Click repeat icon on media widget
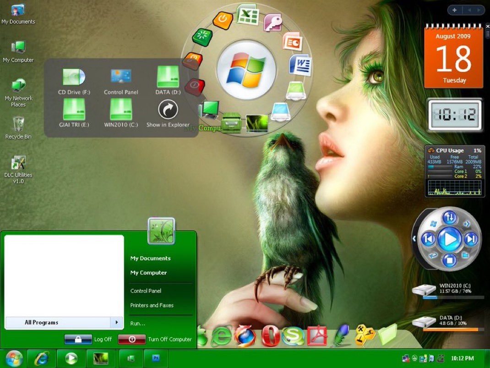This screenshot has height=368, width=490. point(433,255)
